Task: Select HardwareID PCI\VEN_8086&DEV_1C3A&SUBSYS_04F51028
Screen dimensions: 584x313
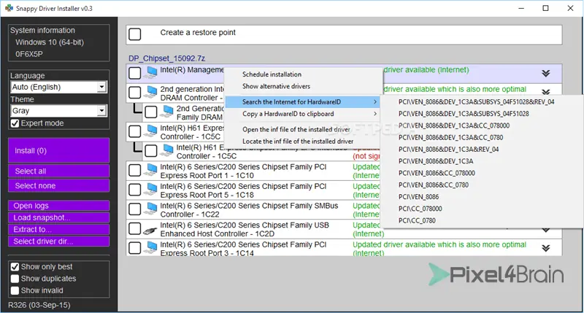Action: pyautogui.click(x=464, y=114)
